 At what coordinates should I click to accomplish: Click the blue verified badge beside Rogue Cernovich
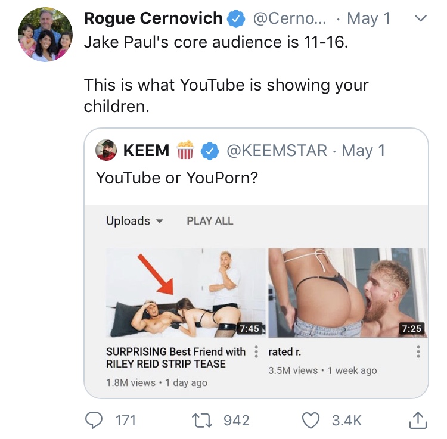pyautogui.click(x=237, y=19)
